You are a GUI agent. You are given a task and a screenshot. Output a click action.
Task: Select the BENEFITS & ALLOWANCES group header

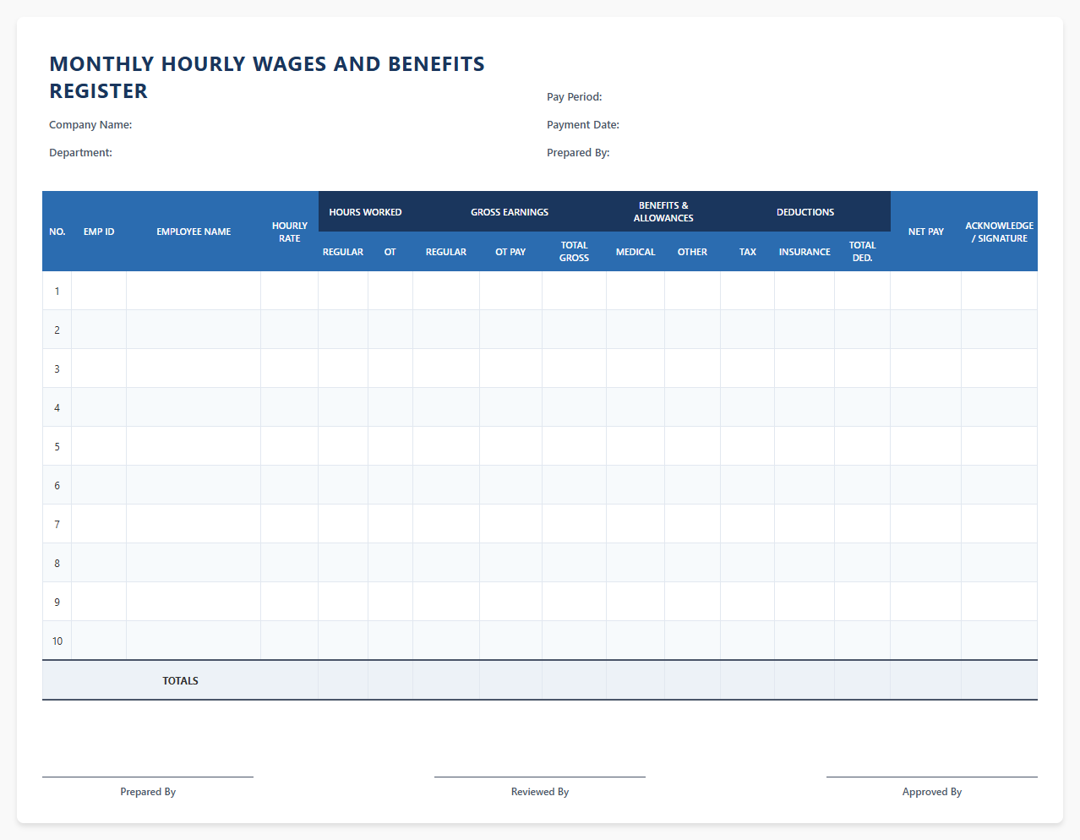pyautogui.click(x=663, y=212)
